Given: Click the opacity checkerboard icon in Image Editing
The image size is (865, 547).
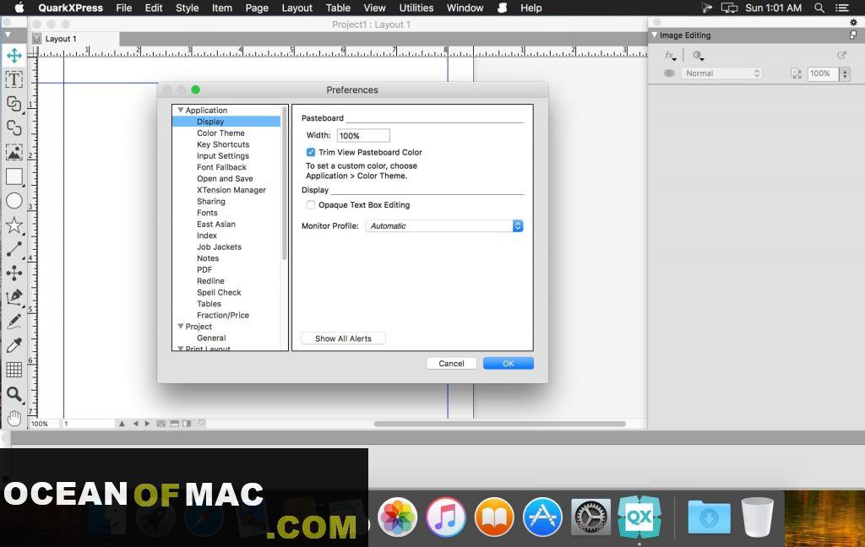Looking at the screenshot, I should [x=796, y=73].
